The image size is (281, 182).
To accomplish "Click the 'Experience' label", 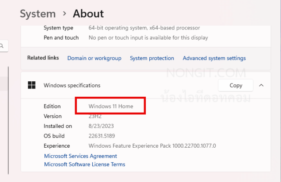I will coord(57,146).
